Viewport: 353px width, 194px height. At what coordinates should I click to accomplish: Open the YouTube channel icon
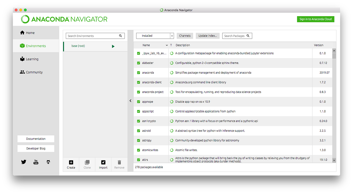[x=36, y=162]
